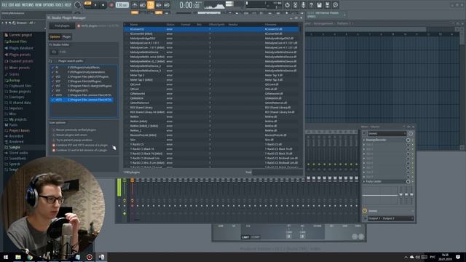Open Recent files in the browser

17,41
